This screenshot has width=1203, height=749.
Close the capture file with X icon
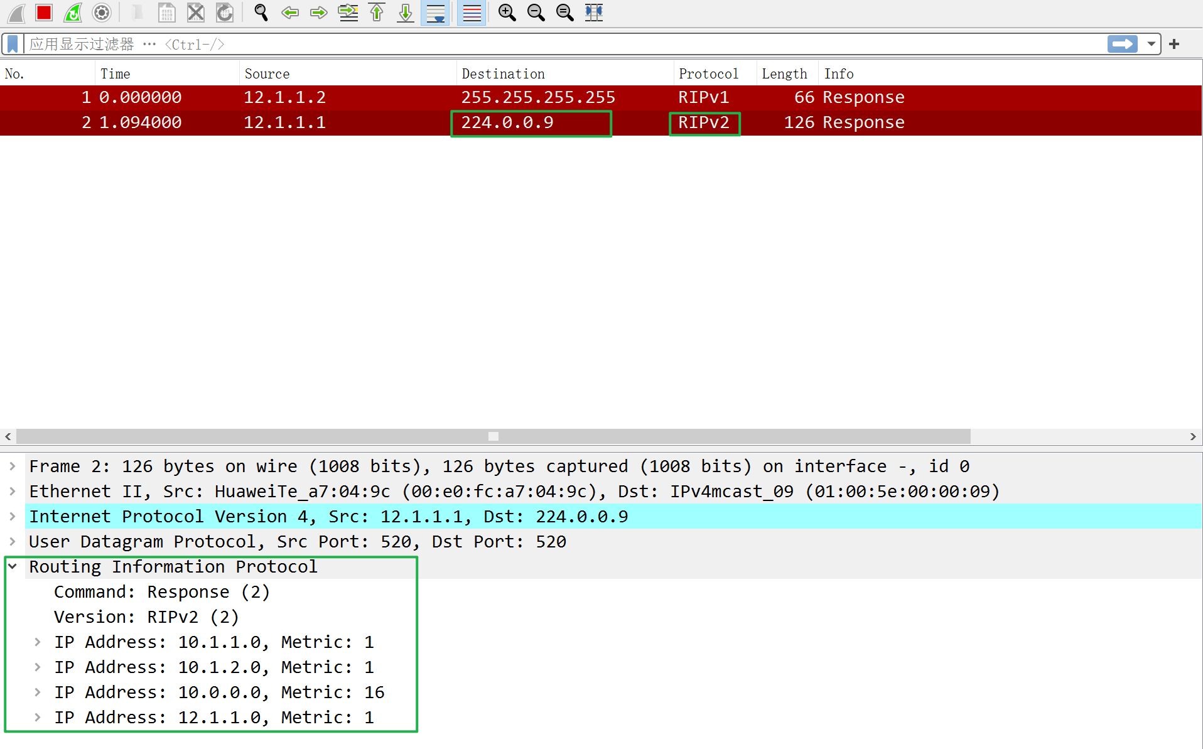[x=196, y=13]
